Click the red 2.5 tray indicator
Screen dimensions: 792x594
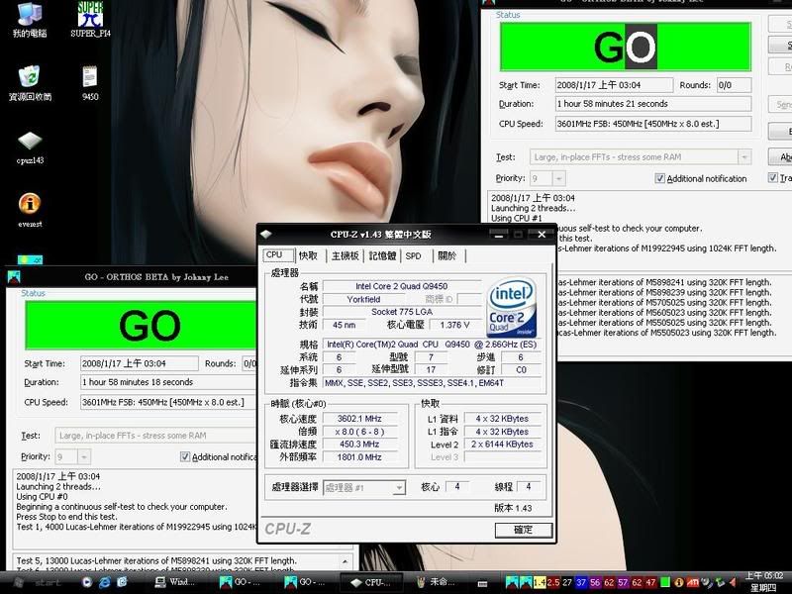(x=553, y=582)
